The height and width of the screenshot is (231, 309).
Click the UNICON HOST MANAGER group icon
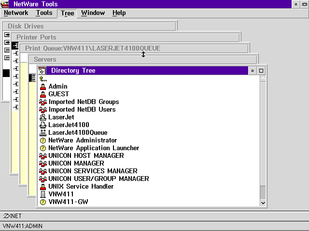tap(43, 156)
